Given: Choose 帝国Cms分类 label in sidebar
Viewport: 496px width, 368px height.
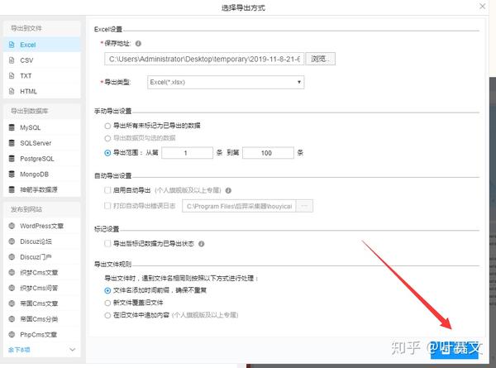Looking at the screenshot, I should click(x=39, y=318).
